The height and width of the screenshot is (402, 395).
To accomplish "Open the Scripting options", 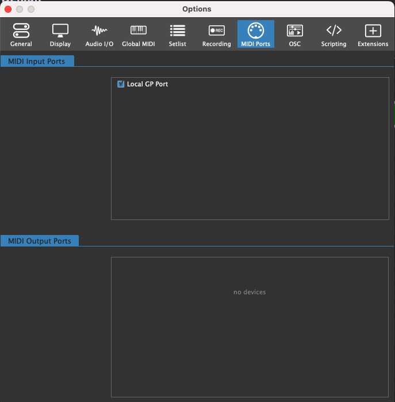I will pyautogui.click(x=334, y=35).
